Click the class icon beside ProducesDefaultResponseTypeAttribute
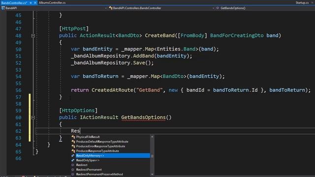 pos(73,142)
